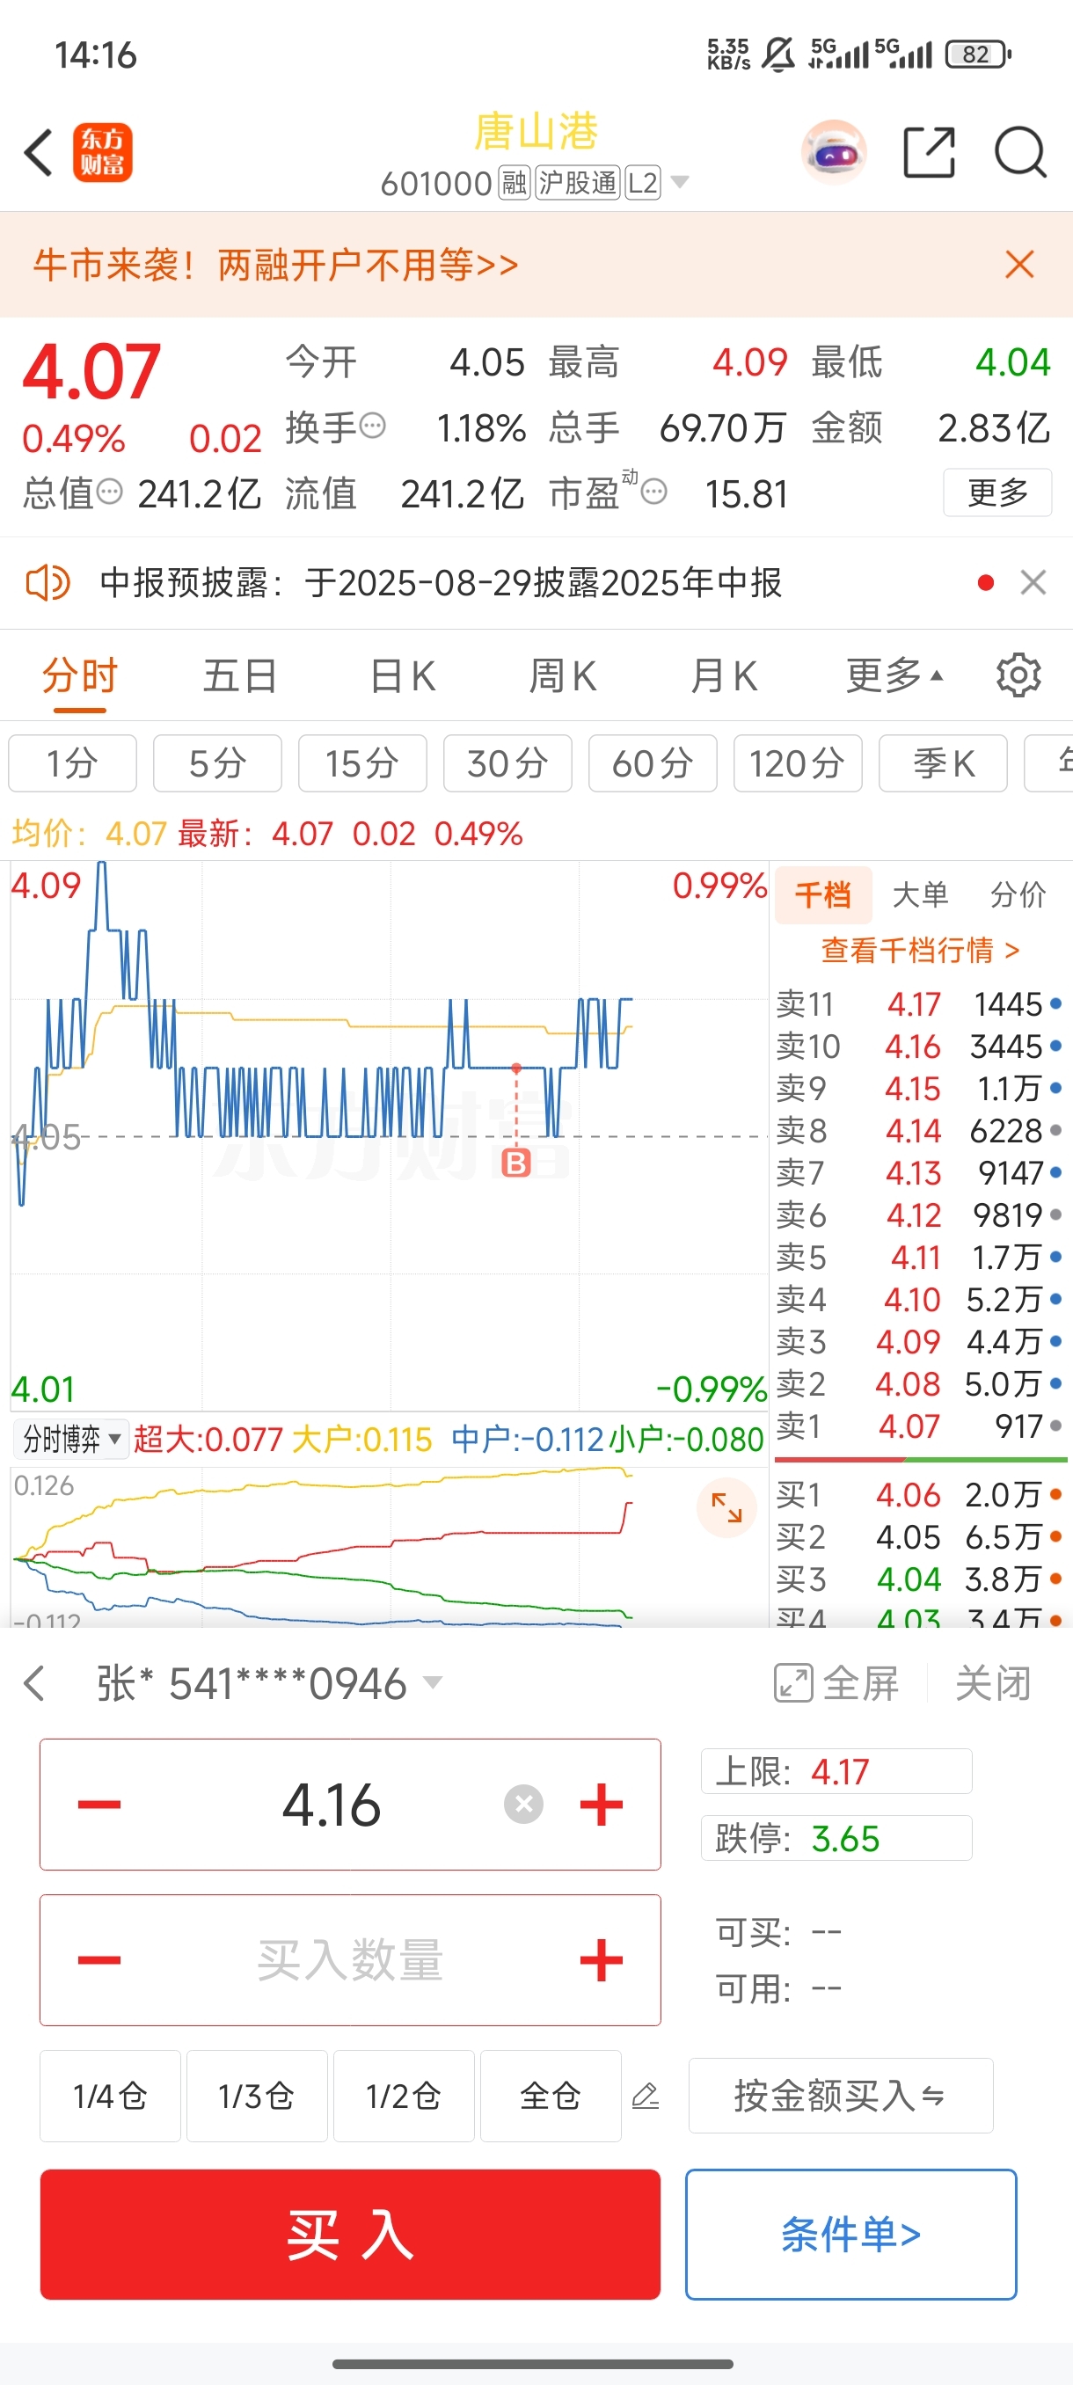Select the 5分 period
The width and height of the screenshot is (1073, 2385).
point(217,764)
